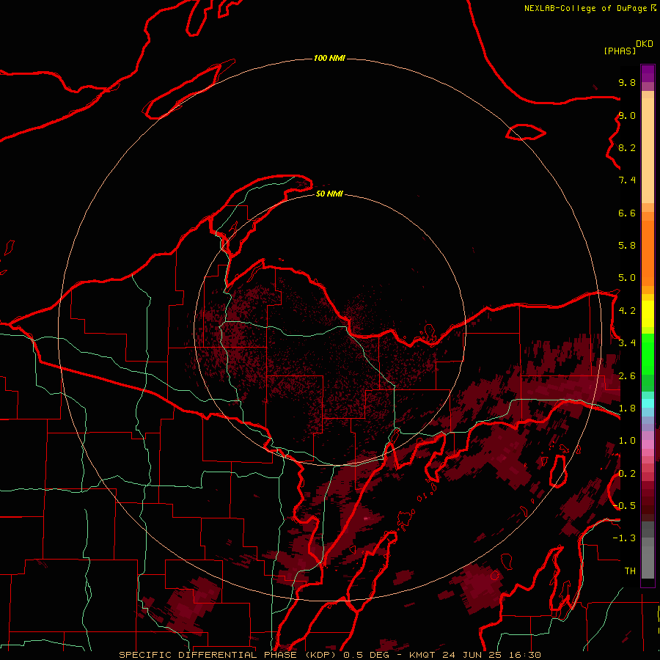Click the 16:30 time in the caption
660x660 pixels.
tap(524, 655)
